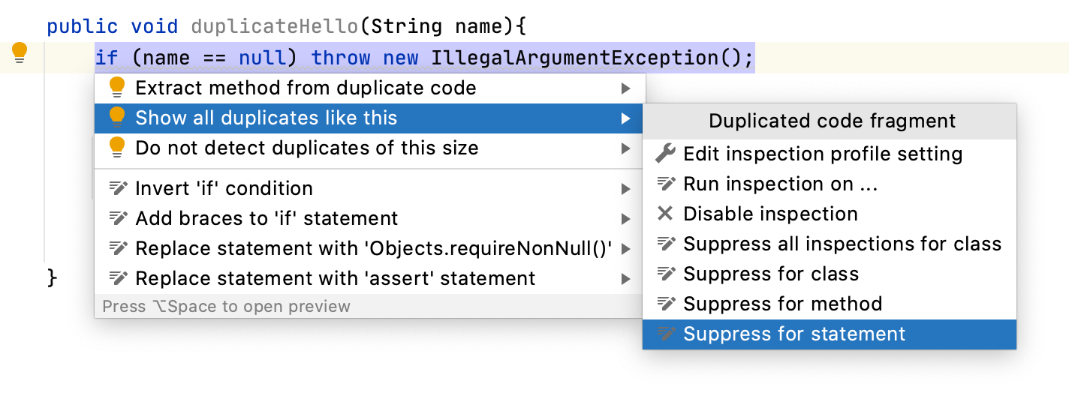Choose Replace statement with 'Objects.requireNonNull()'
The height and width of the screenshot is (393, 1069).
click(374, 248)
